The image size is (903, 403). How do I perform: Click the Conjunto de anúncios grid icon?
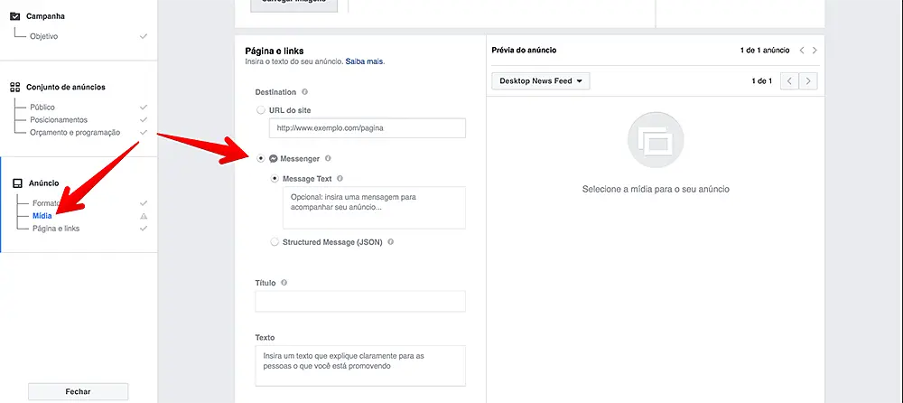[14, 88]
